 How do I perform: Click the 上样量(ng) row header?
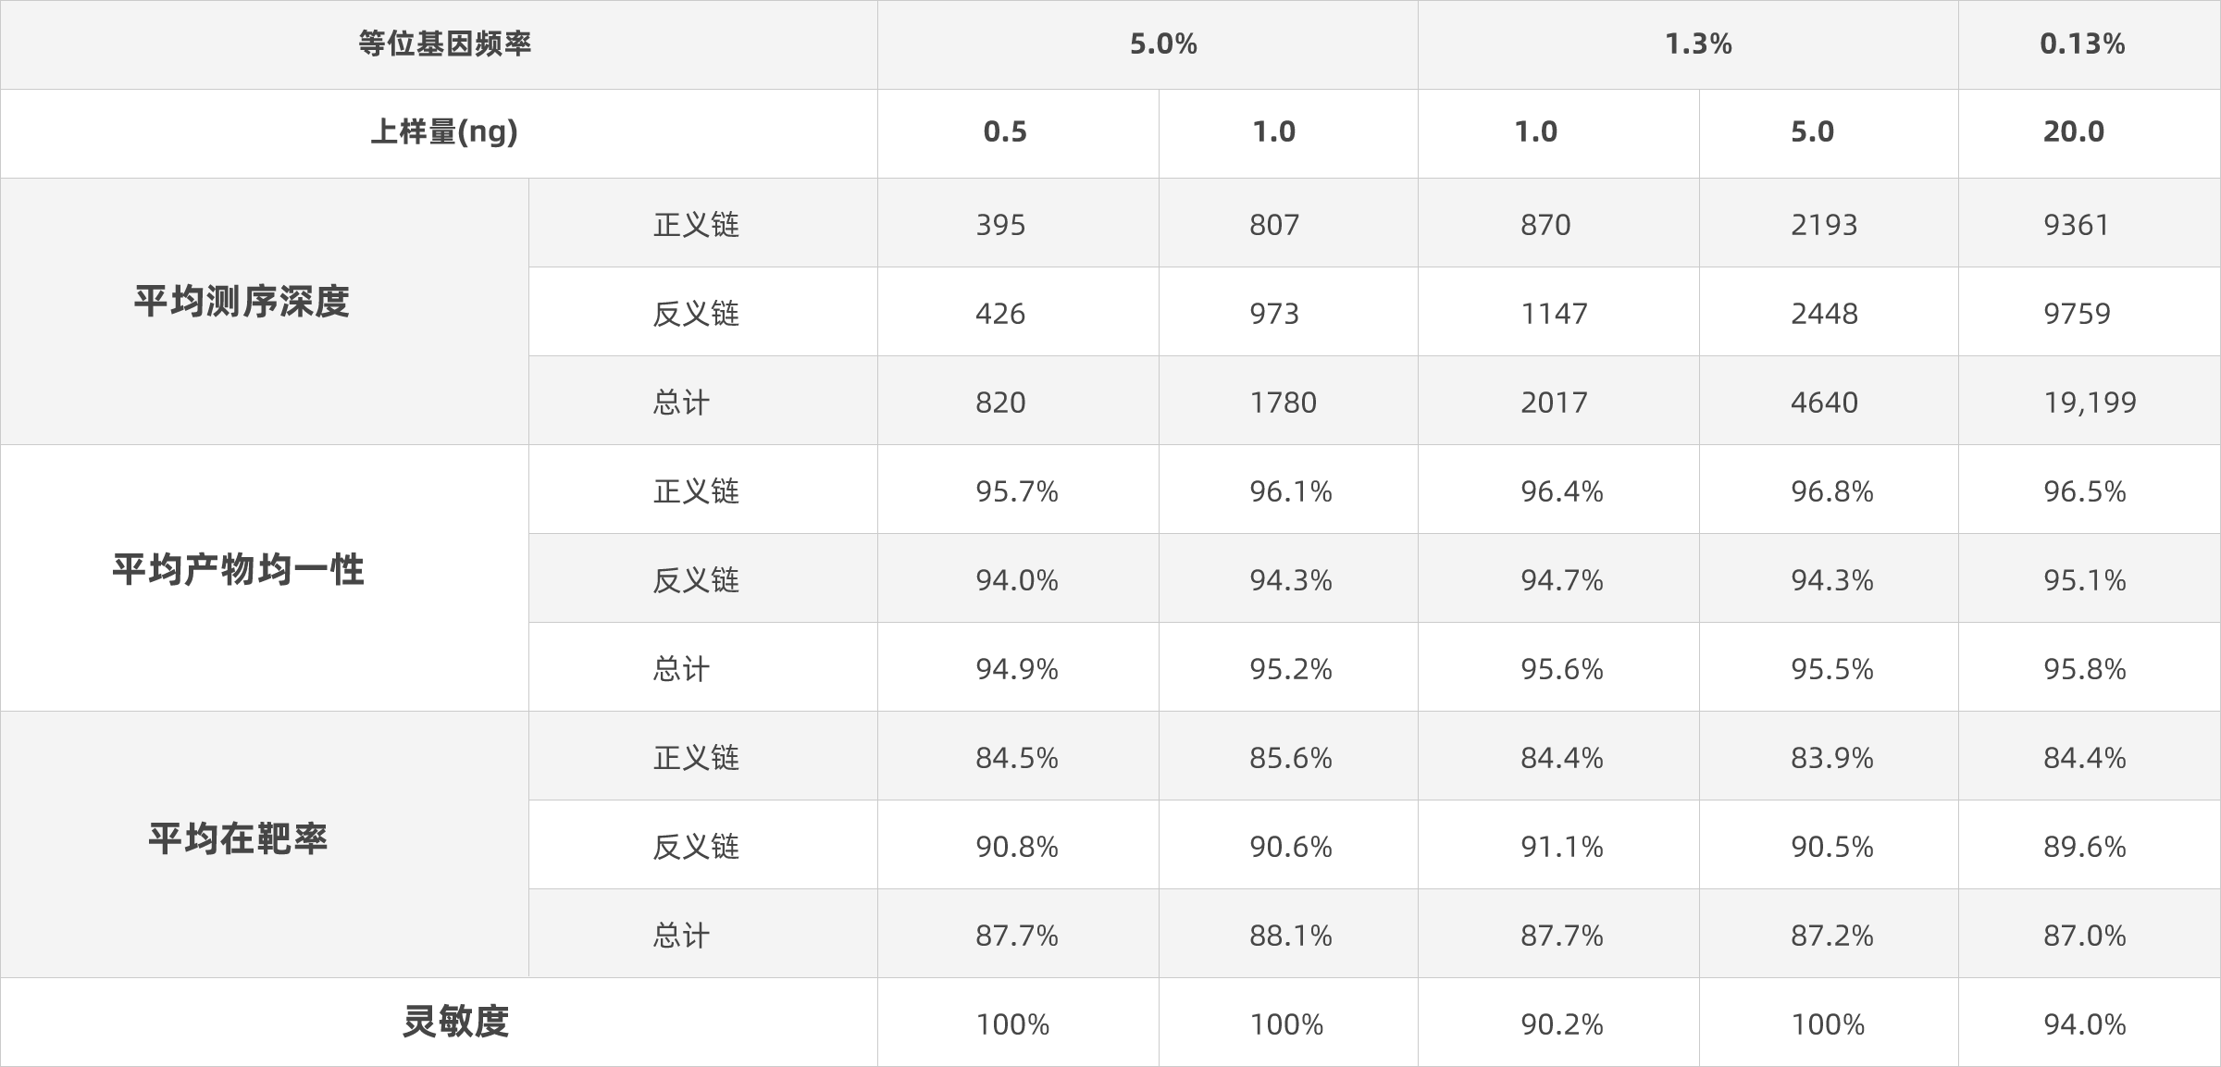click(444, 132)
